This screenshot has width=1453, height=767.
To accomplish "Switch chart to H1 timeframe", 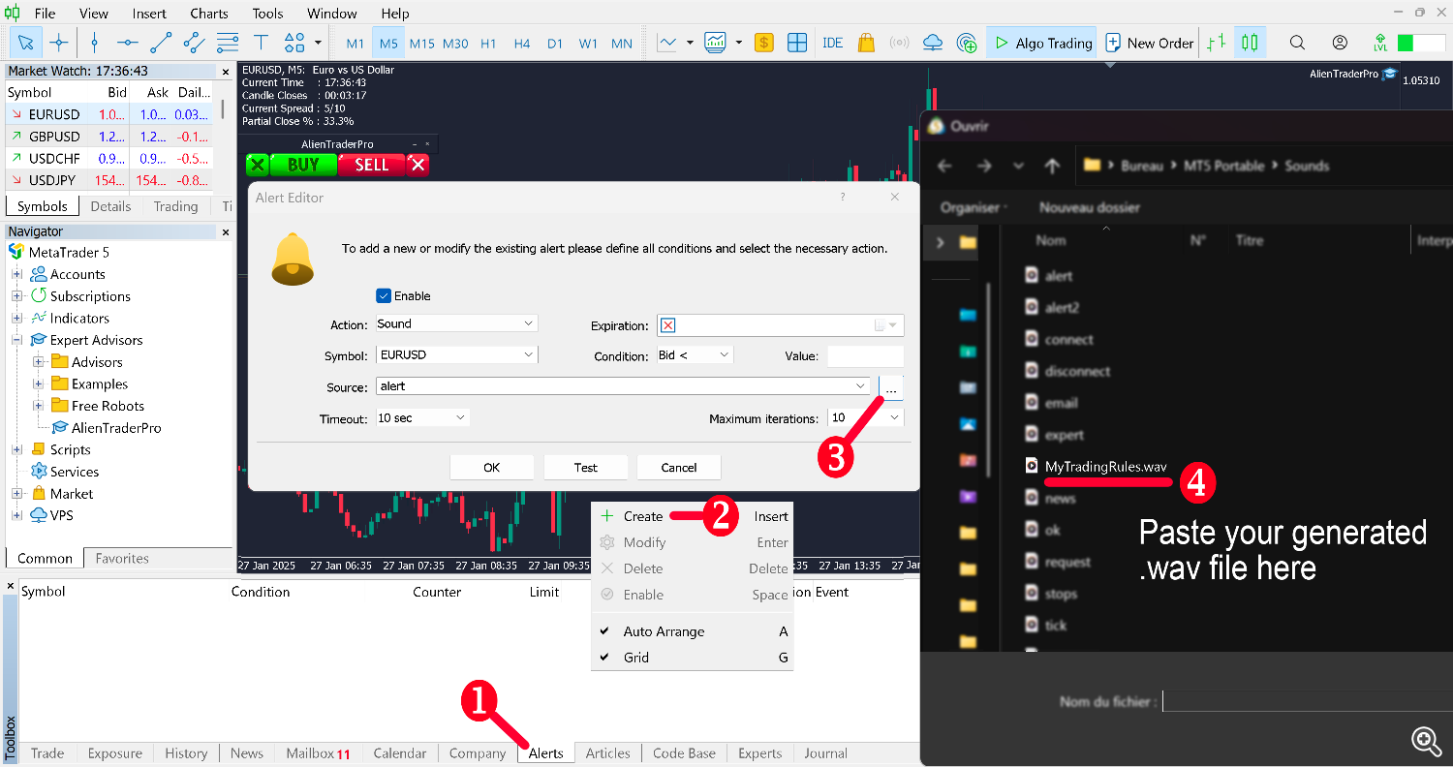I will [x=488, y=44].
